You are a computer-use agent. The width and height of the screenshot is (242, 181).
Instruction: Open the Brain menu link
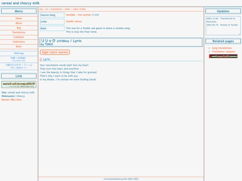[x=19, y=46]
